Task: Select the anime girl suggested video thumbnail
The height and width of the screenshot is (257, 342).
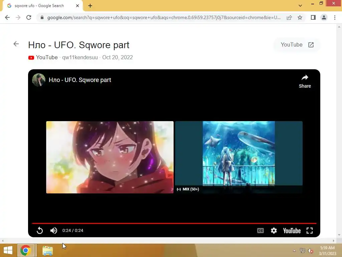Action: 110,157
